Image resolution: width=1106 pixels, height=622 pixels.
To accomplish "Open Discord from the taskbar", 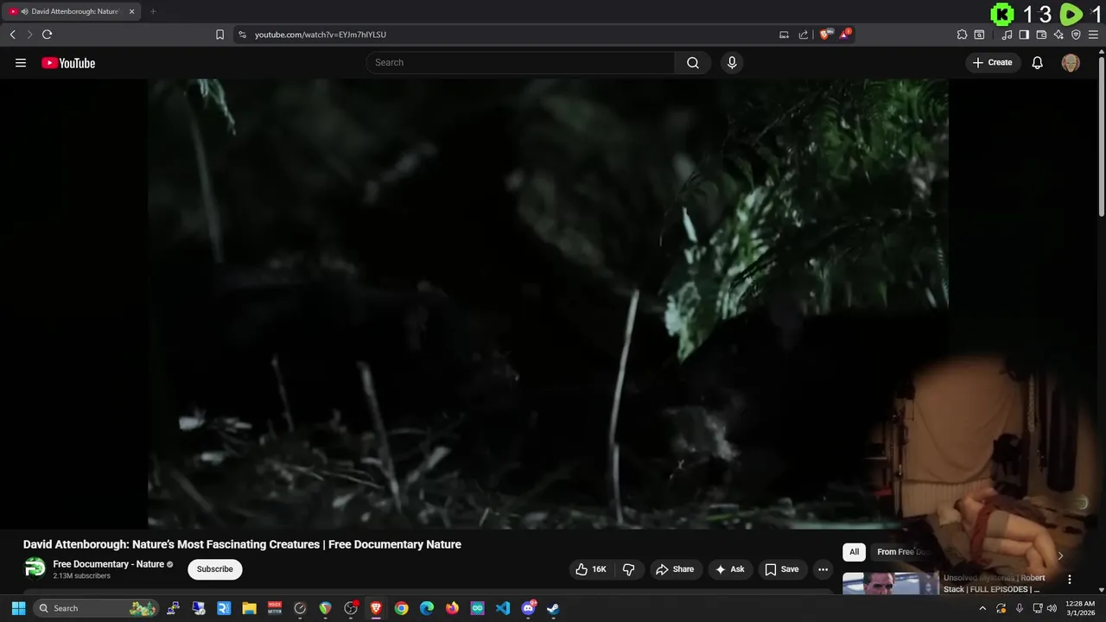I will [528, 608].
